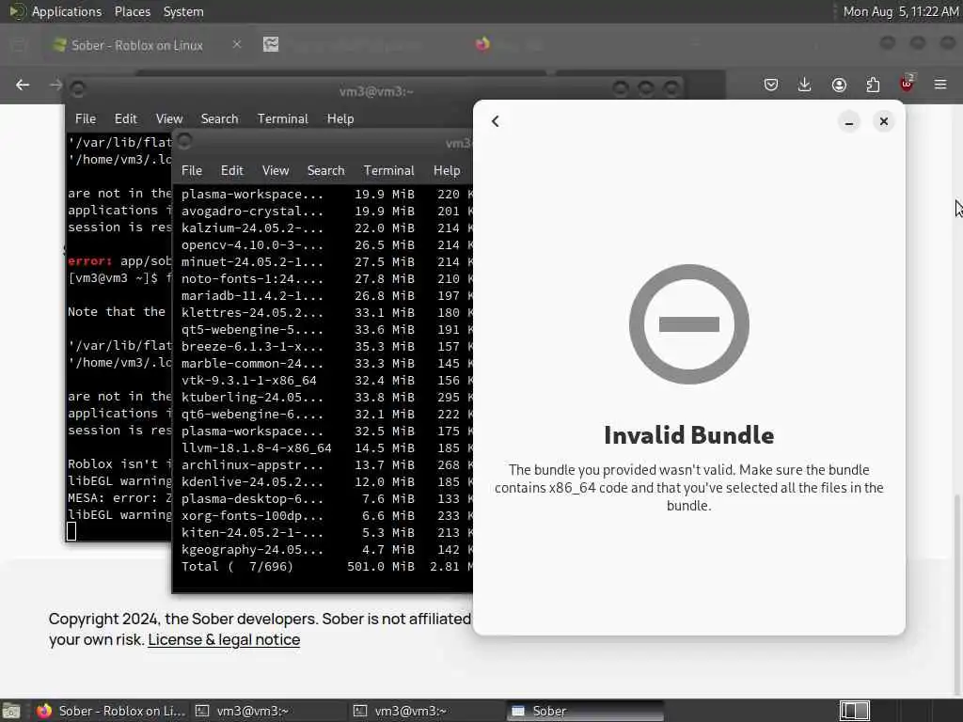
Task: Close the Sober Invalid Bundle dialog
Action: (884, 121)
